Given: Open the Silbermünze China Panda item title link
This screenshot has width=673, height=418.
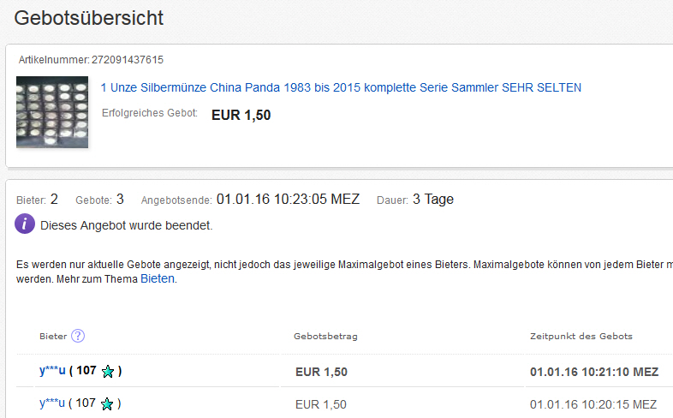Looking at the screenshot, I should [x=341, y=87].
